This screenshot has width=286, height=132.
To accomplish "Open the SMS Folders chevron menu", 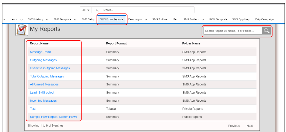I will [203, 19].
